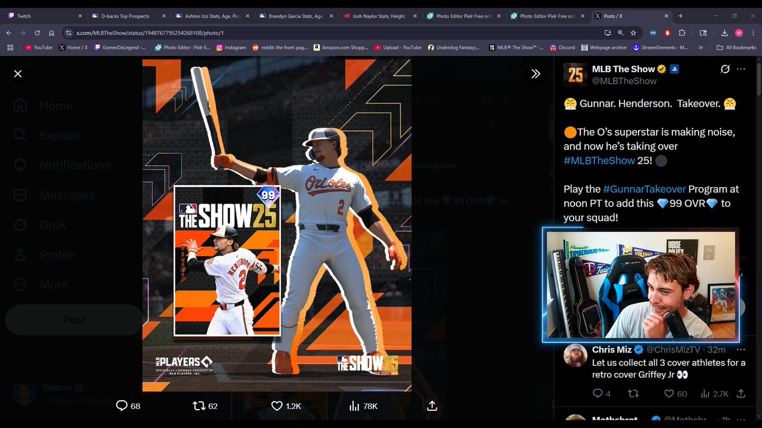Open the Underdog Fantasy bookmark

[x=454, y=47]
